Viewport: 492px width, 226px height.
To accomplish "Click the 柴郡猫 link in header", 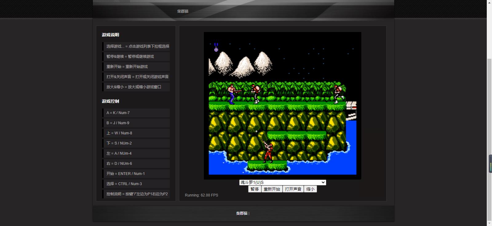I will coord(183,11).
